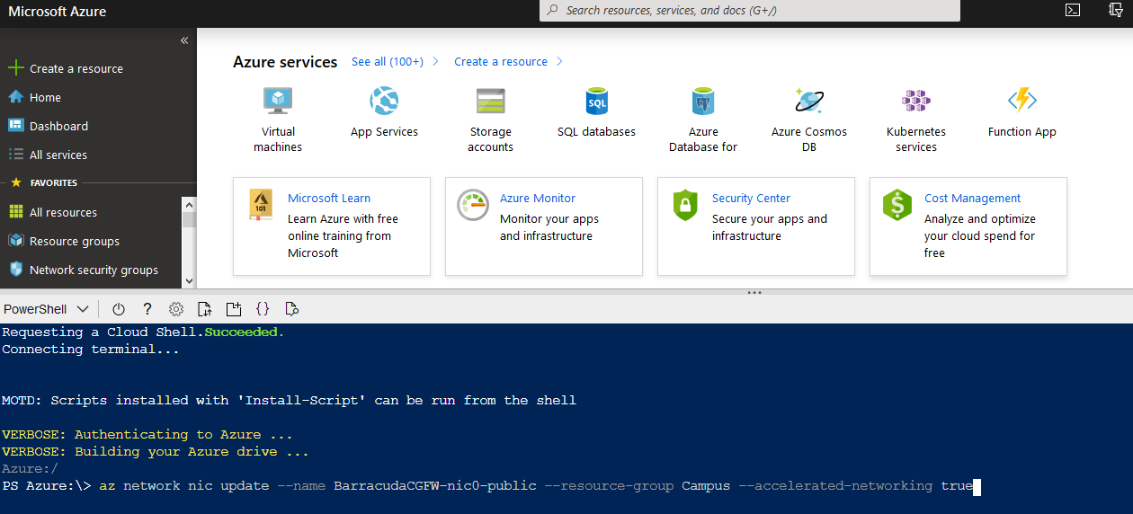This screenshot has width=1133, height=514.
Task: Click the Microsoft Learn card icon
Action: click(x=261, y=206)
